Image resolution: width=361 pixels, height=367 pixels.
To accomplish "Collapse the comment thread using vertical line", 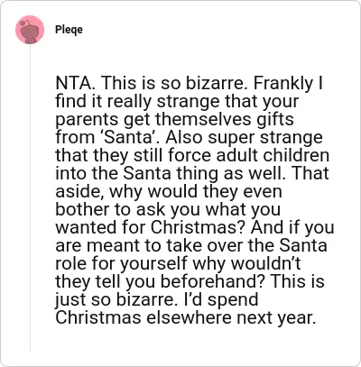I will point(30,197).
